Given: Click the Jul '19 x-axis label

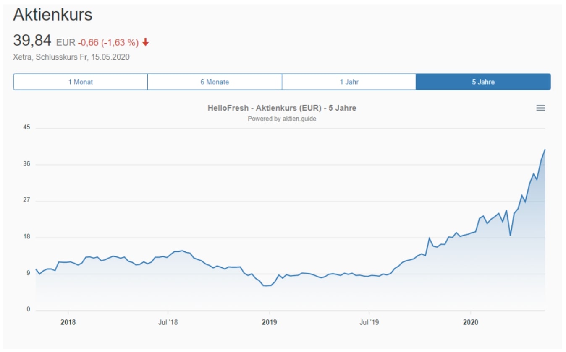Looking at the screenshot, I should tap(369, 323).
